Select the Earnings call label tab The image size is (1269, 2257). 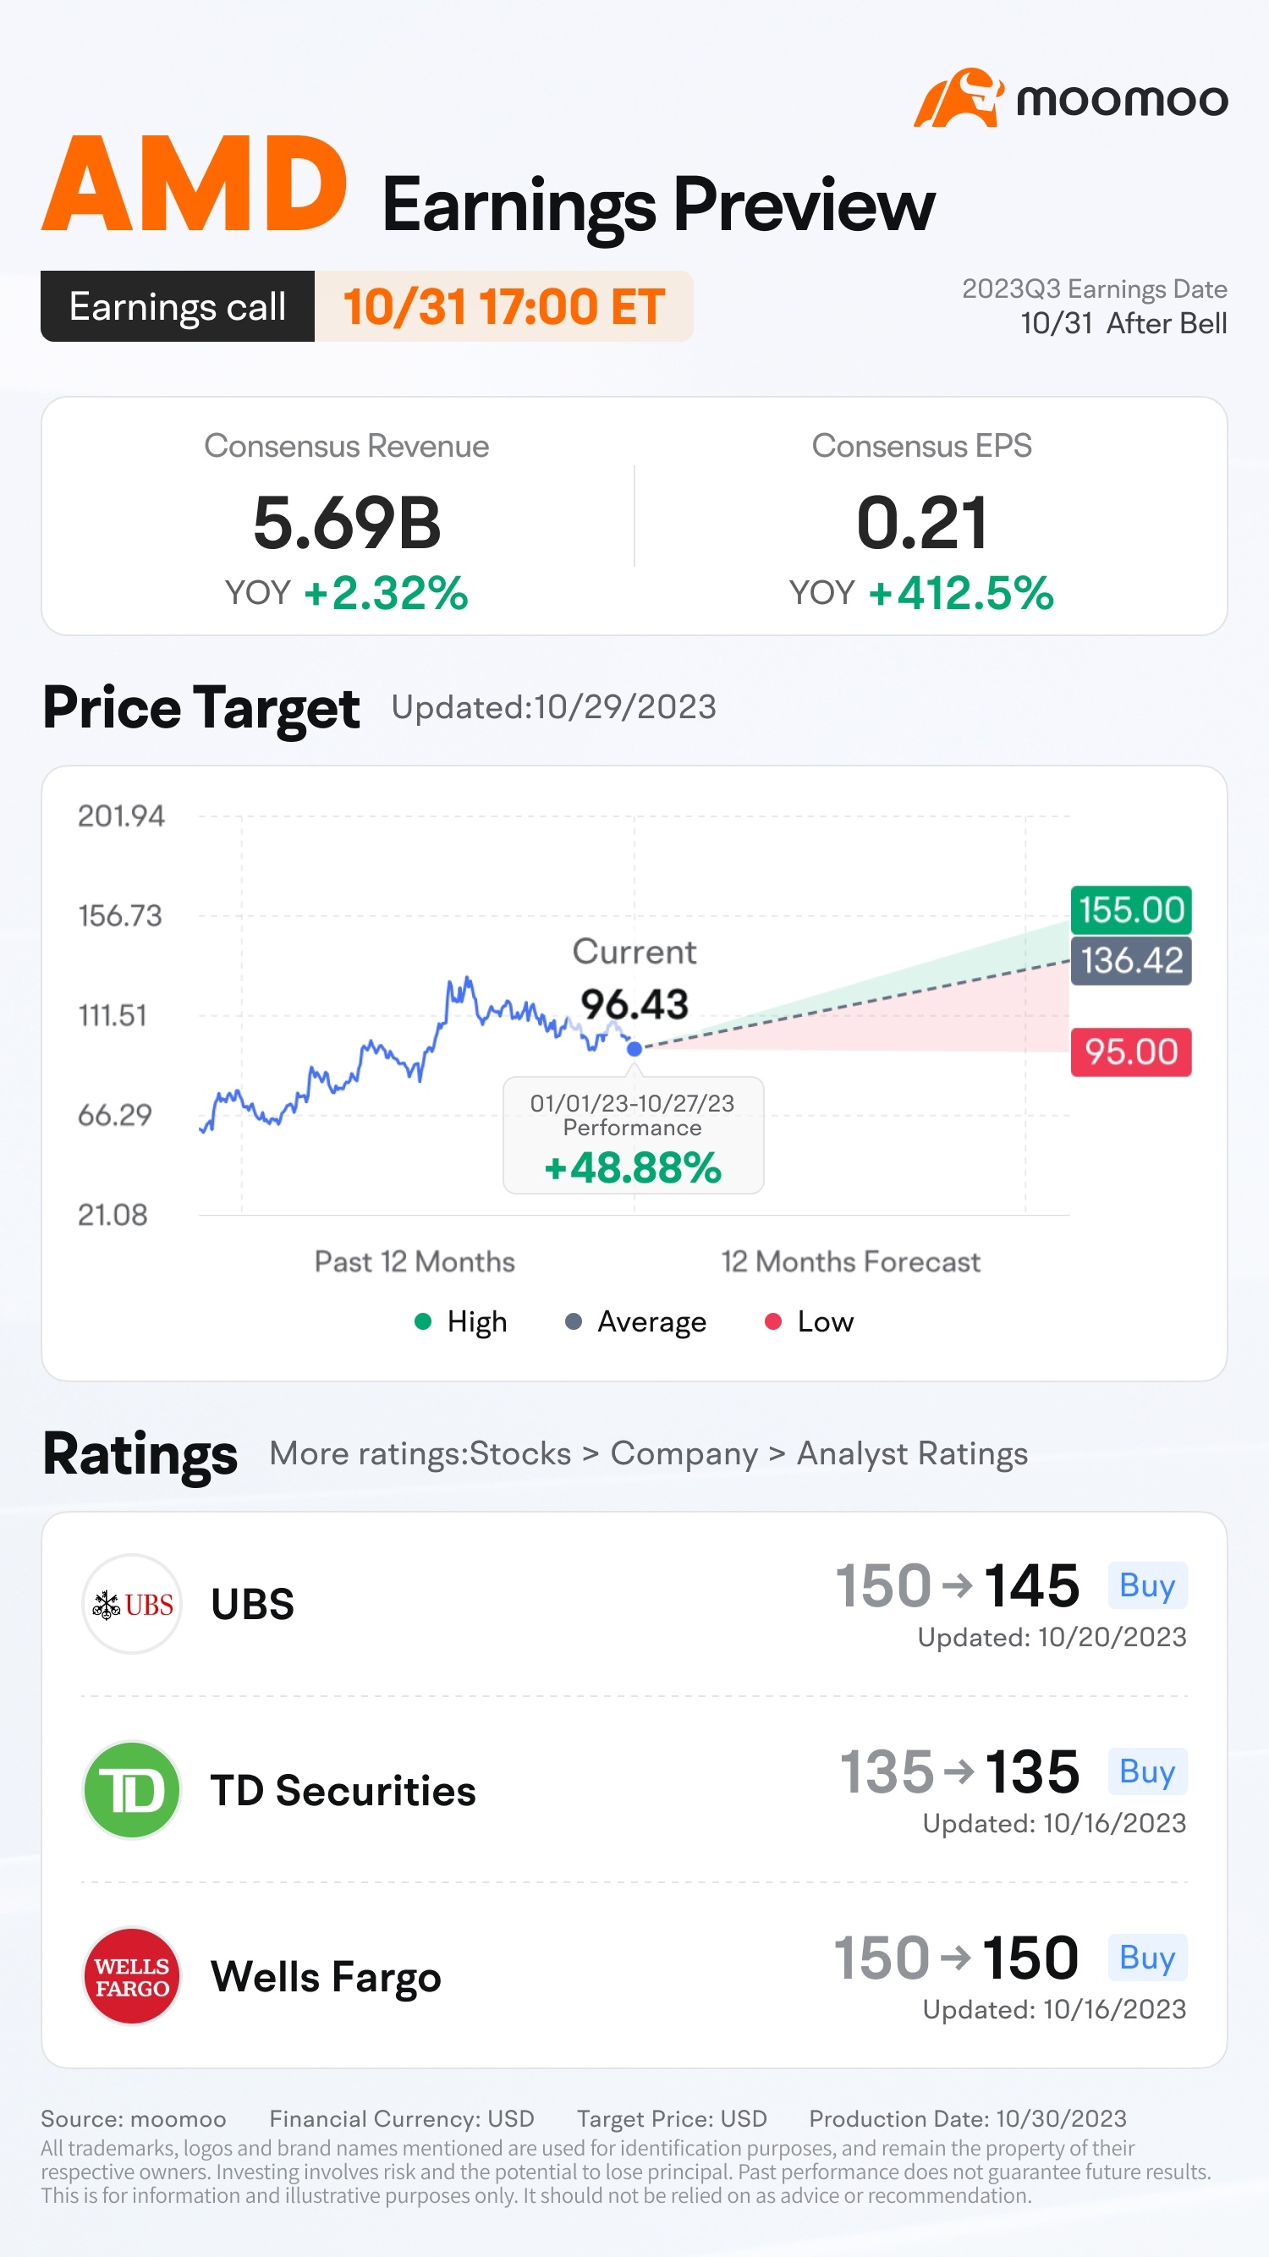[177, 306]
